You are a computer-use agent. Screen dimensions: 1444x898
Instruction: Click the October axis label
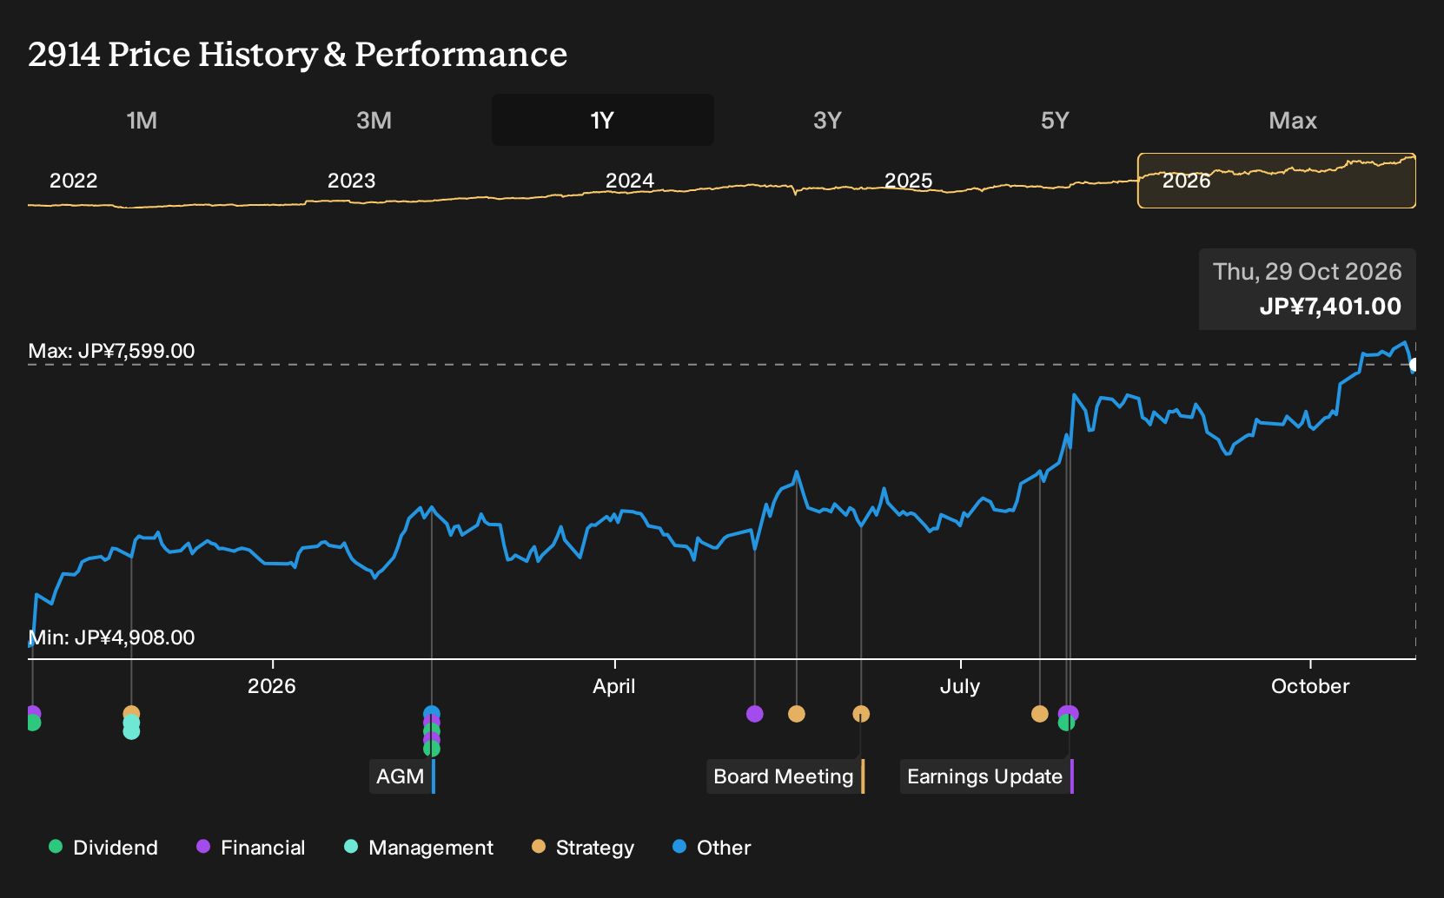click(x=1310, y=686)
